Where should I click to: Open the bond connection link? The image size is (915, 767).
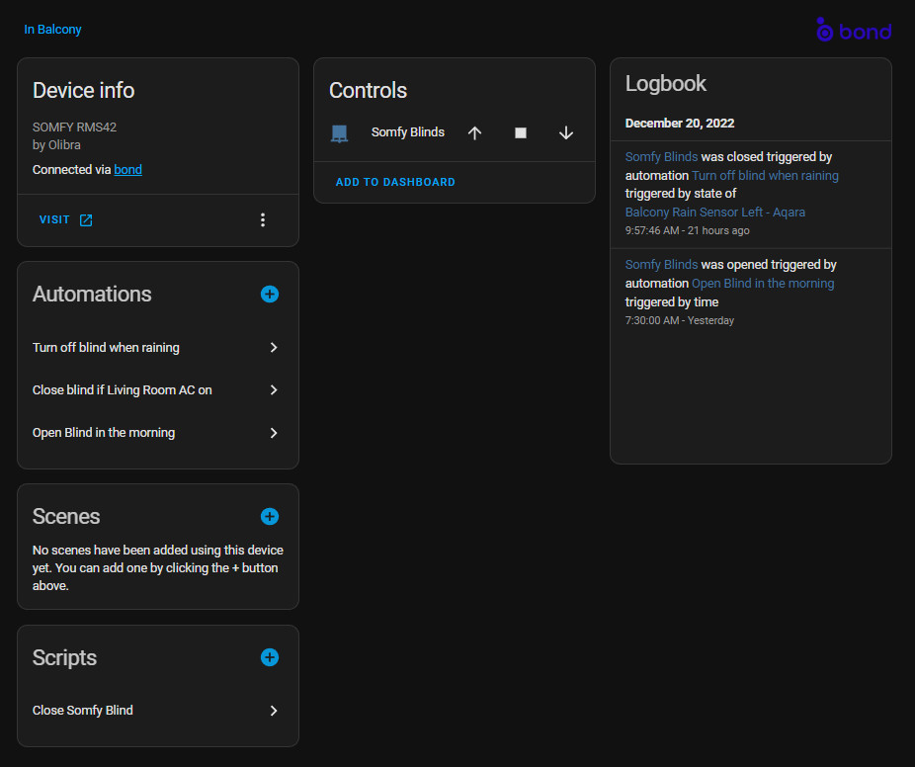click(127, 170)
